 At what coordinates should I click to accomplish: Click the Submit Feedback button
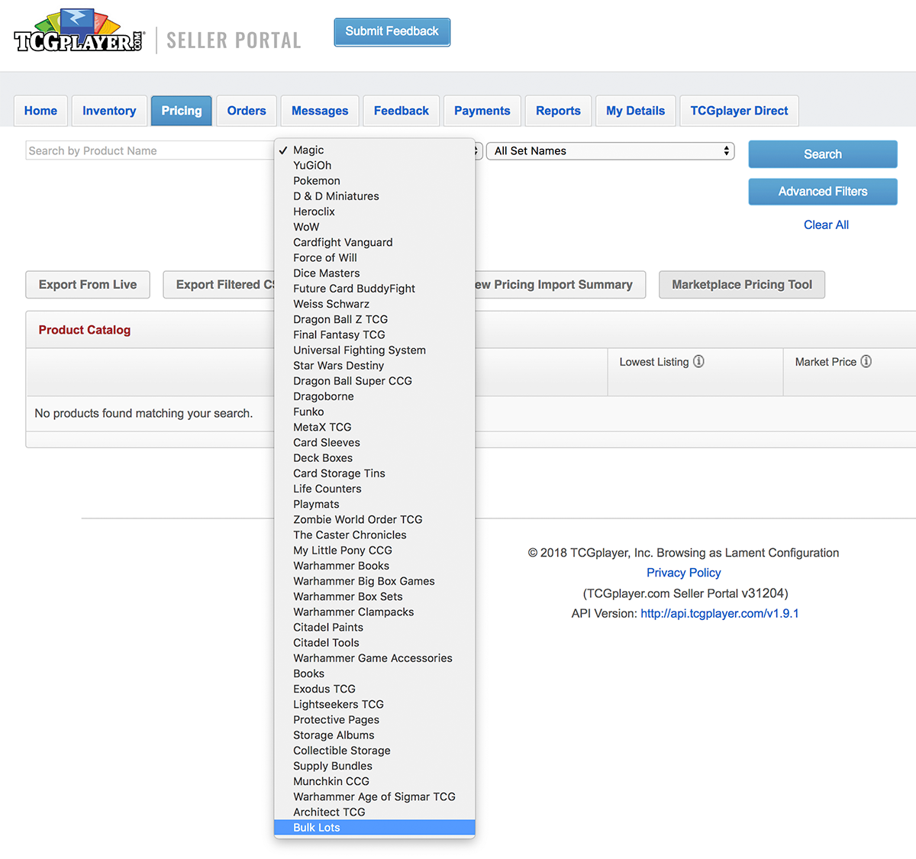point(392,32)
